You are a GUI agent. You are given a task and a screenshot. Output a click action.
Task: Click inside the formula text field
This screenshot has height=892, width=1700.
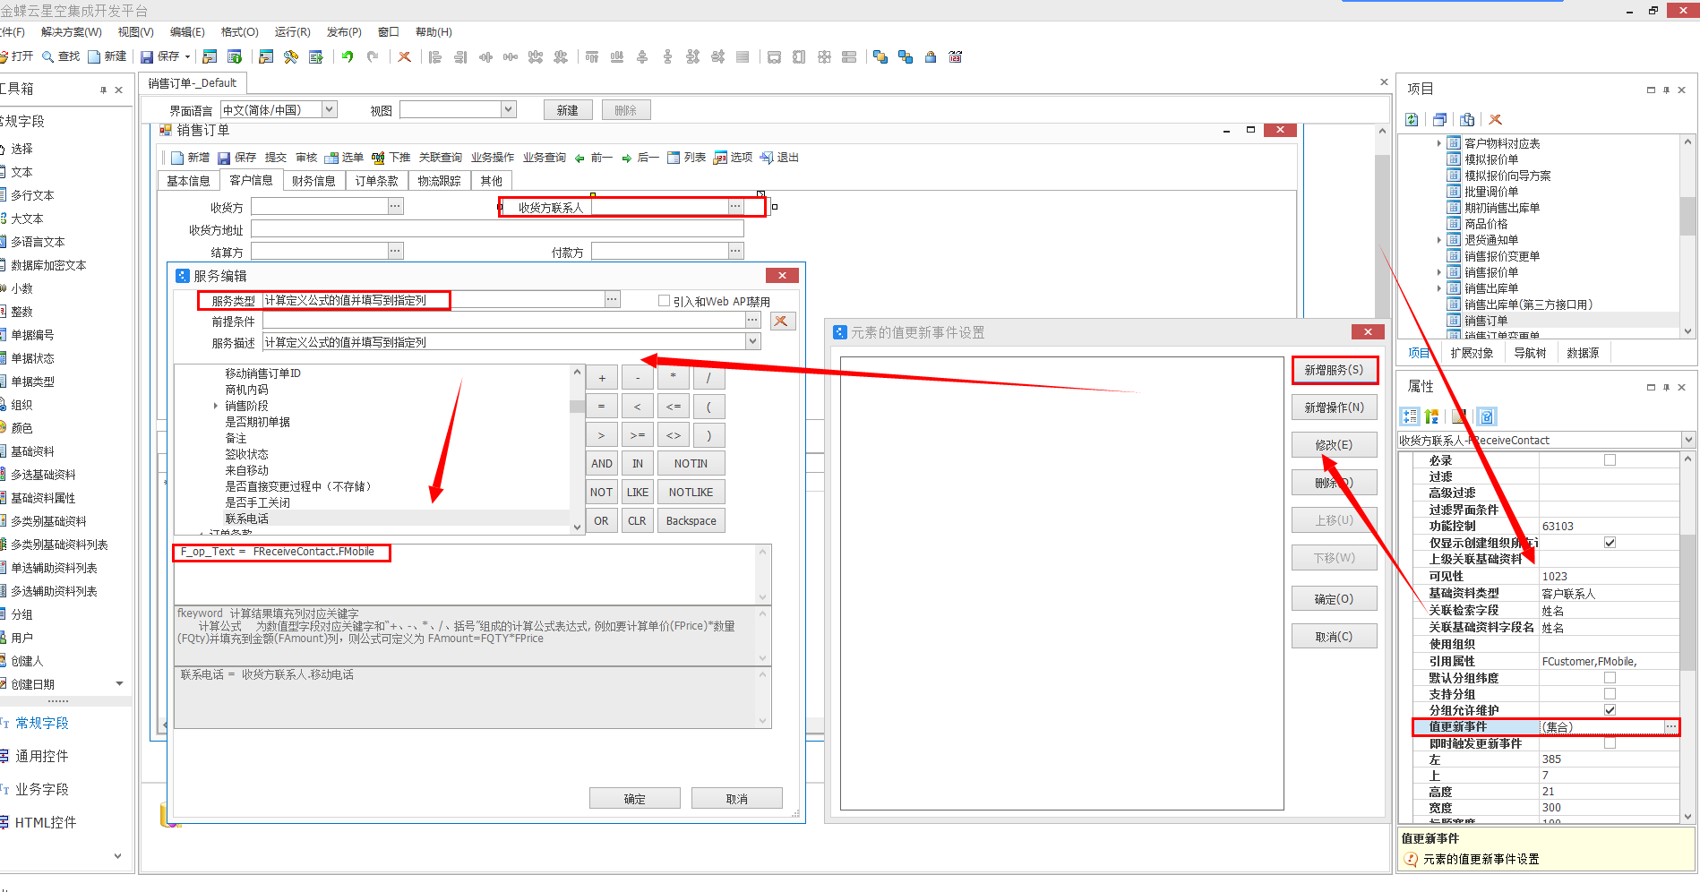[x=466, y=573]
